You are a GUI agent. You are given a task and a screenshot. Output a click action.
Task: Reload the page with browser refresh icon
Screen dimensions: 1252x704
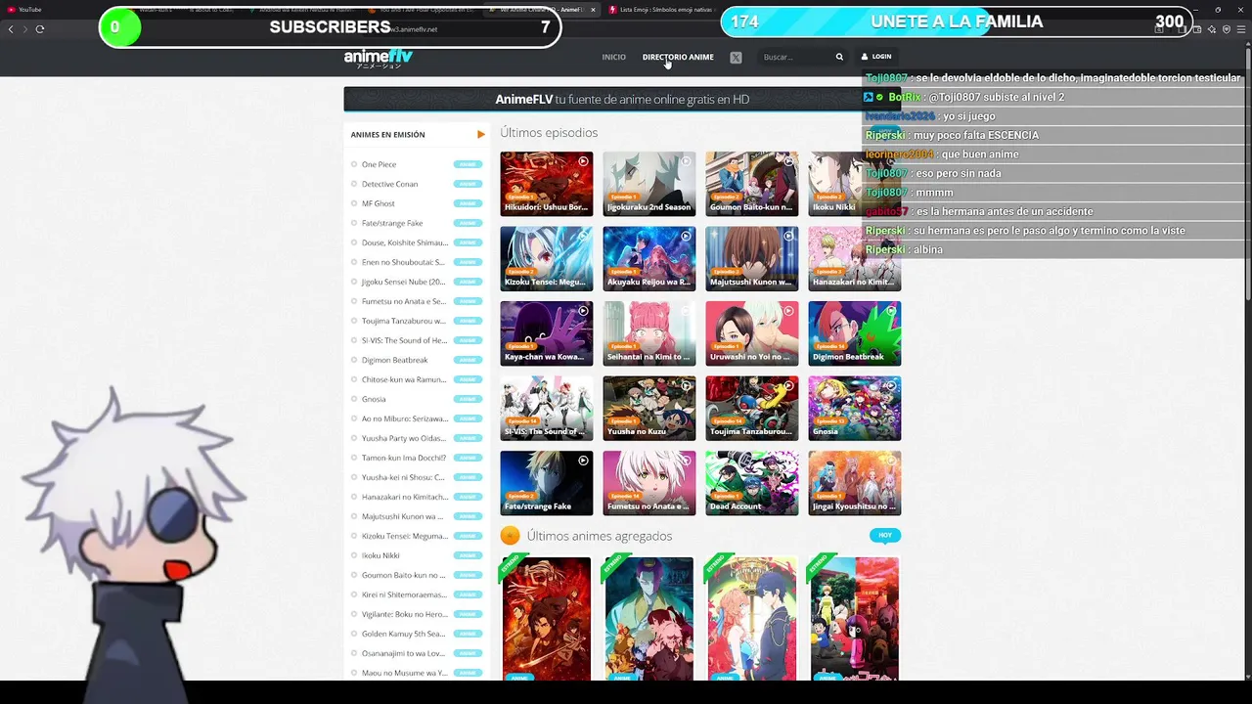[x=40, y=29]
